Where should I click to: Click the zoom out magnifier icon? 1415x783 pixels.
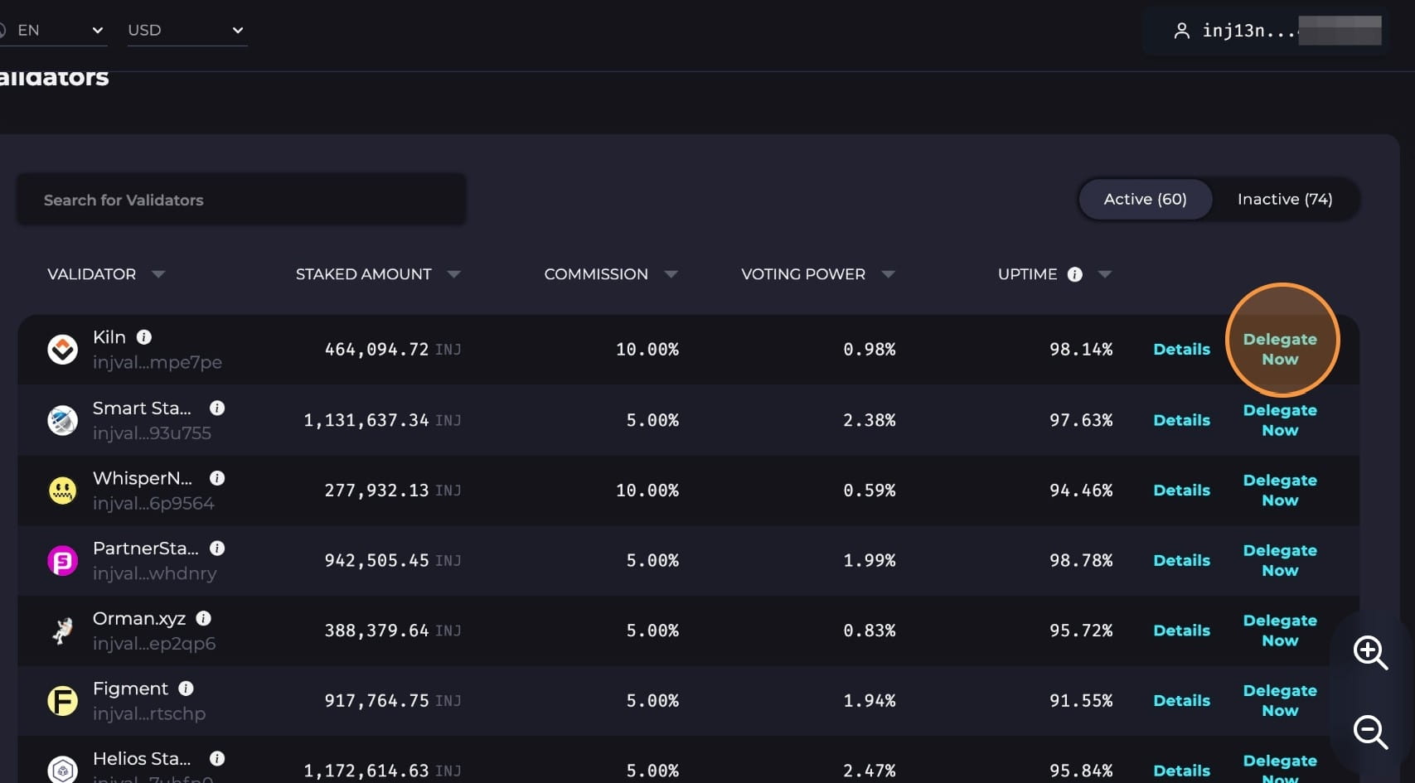[1369, 732]
